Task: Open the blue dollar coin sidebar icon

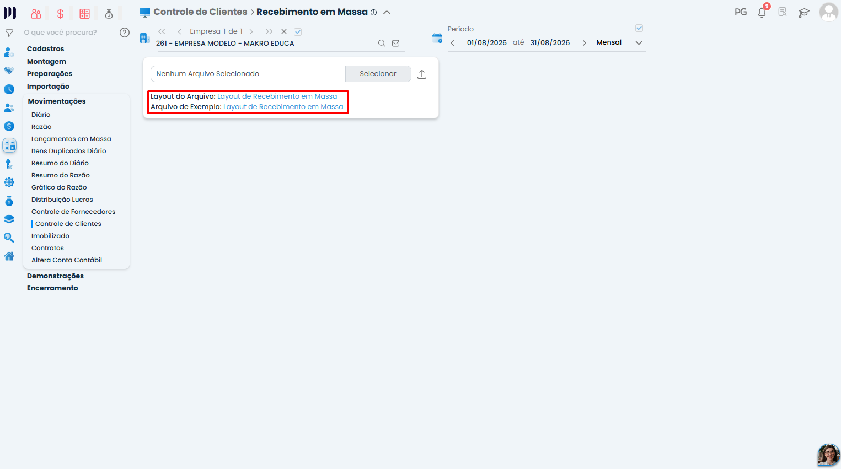Action: pos(9,126)
